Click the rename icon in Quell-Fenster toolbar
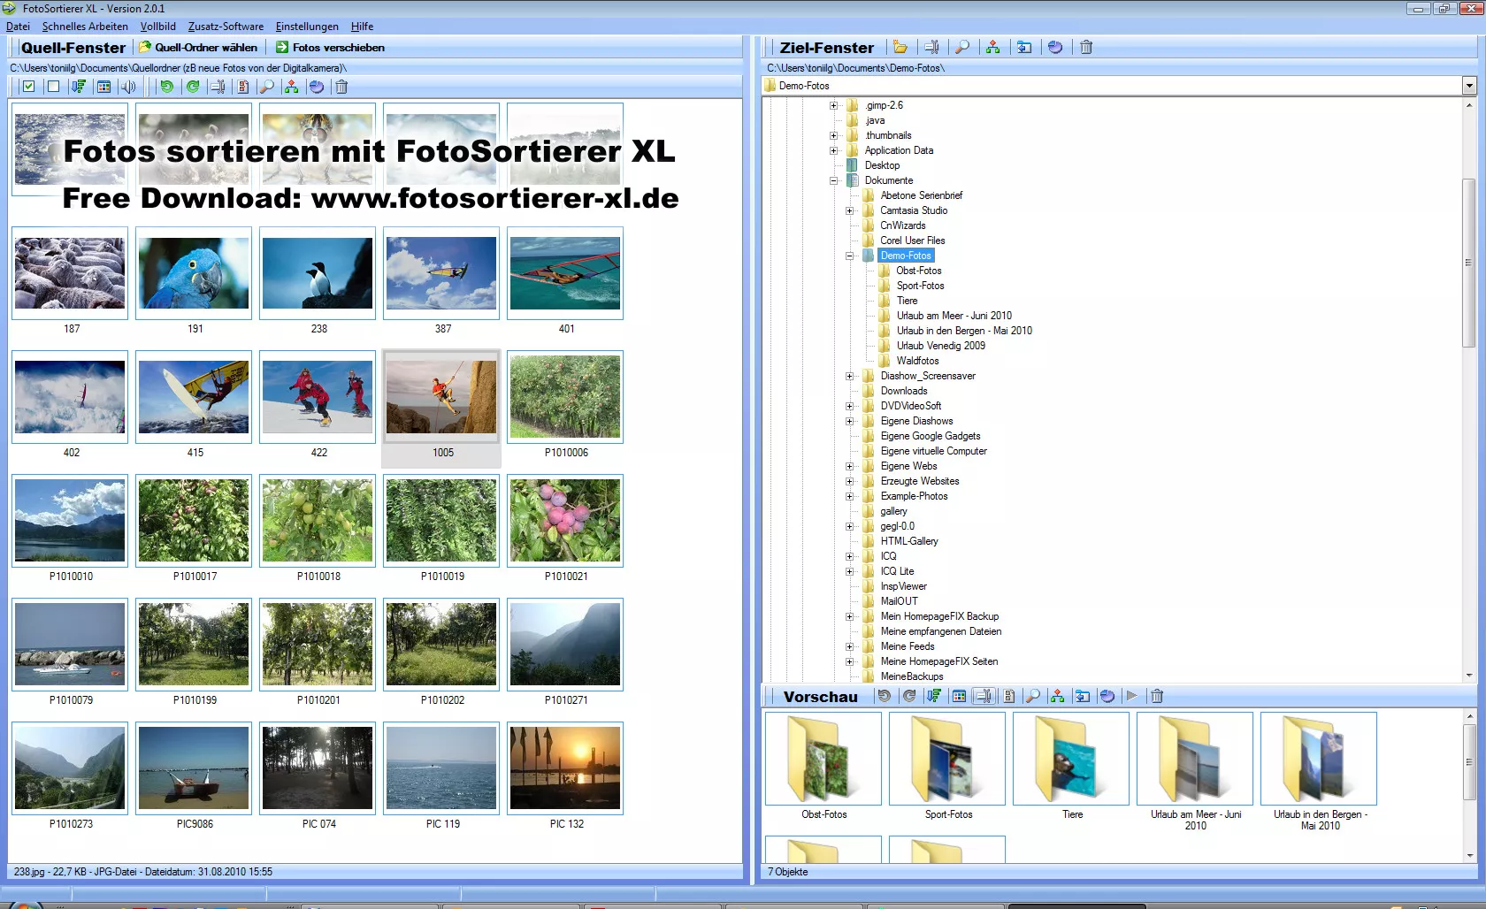 point(218,87)
